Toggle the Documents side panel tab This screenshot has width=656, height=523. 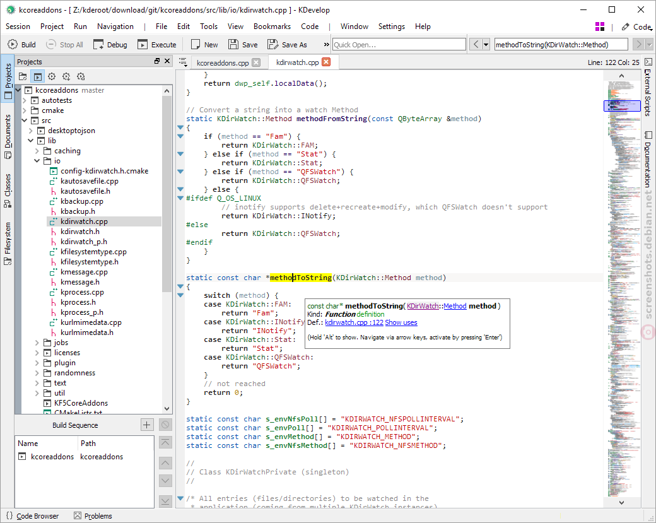click(x=8, y=136)
